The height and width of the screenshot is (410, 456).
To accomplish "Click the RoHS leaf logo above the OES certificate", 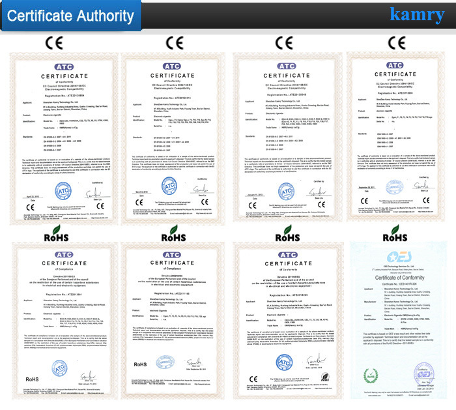I will click(395, 233).
